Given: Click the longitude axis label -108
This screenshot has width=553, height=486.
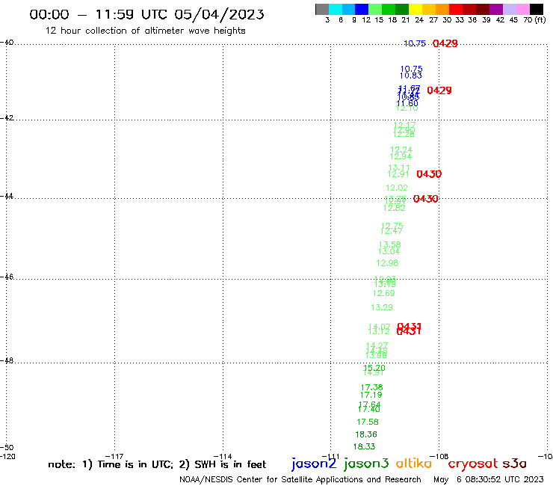Looking at the screenshot, I should [439, 457].
